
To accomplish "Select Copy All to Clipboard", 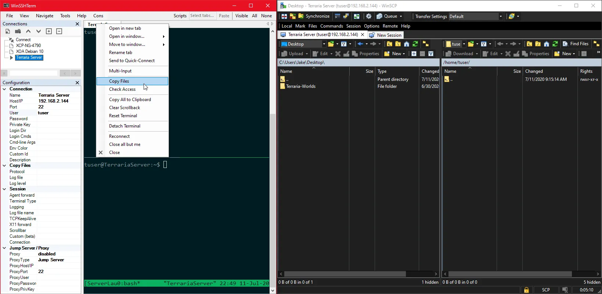I will [x=132, y=100].
